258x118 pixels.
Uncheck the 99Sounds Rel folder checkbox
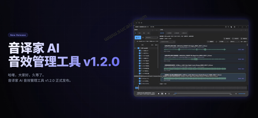tap(139, 83)
